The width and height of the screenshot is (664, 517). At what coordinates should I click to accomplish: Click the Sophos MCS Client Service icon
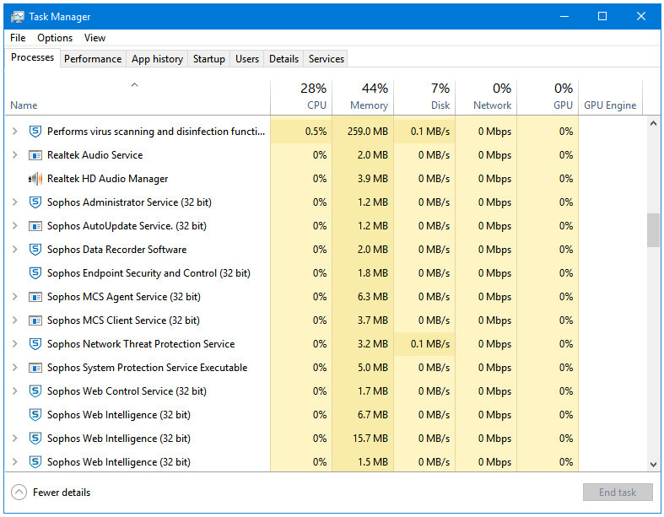35,320
